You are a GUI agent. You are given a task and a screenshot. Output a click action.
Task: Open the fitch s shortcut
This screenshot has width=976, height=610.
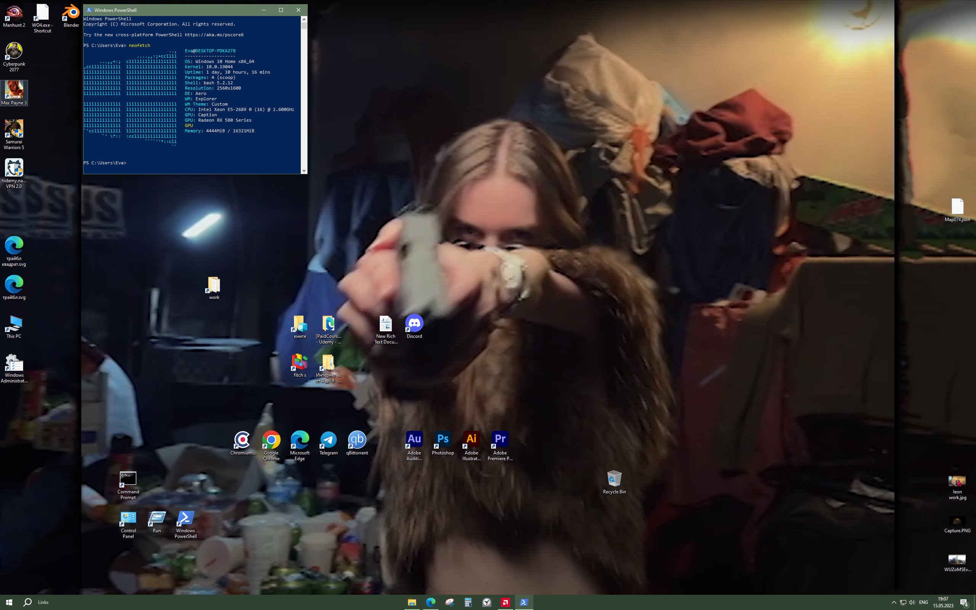click(x=300, y=366)
